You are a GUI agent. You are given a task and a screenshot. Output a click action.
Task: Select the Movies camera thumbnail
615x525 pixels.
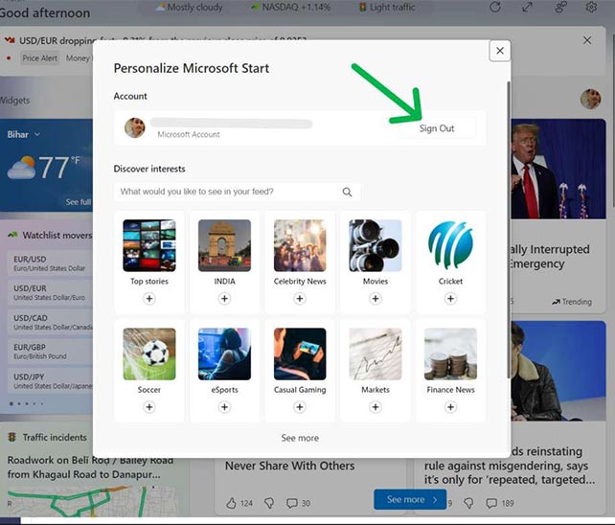pyautogui.click(x=376, y=245)
